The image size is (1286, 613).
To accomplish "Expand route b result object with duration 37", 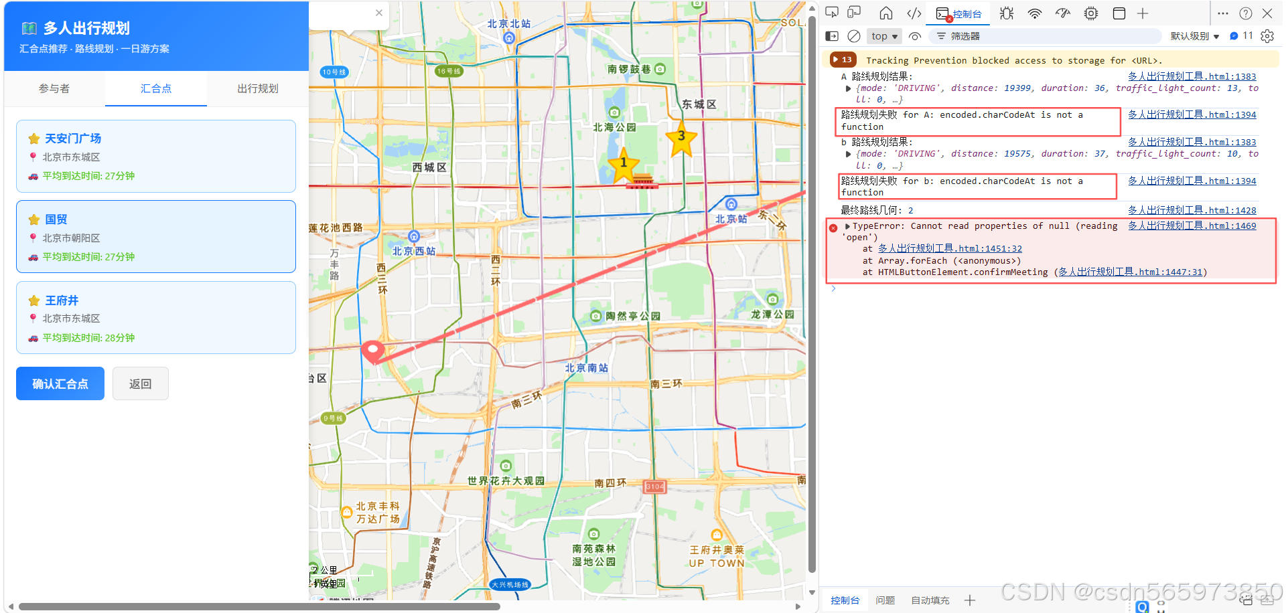I will click(x=849, y=154).
